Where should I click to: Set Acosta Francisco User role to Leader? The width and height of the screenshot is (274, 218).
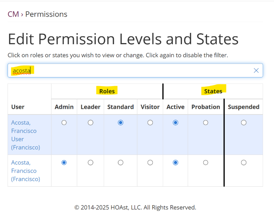coord(90,122)
